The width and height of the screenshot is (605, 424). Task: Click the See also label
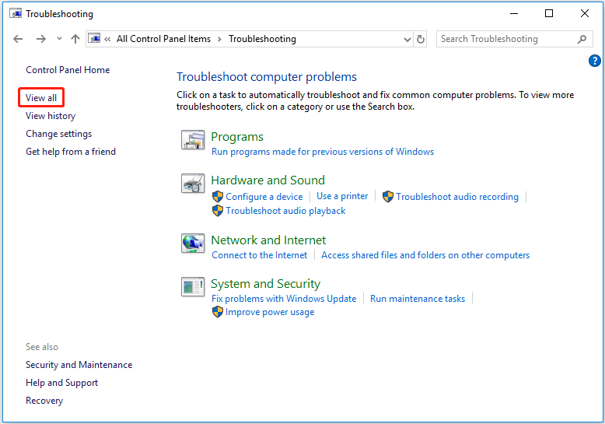click(42, 347)
